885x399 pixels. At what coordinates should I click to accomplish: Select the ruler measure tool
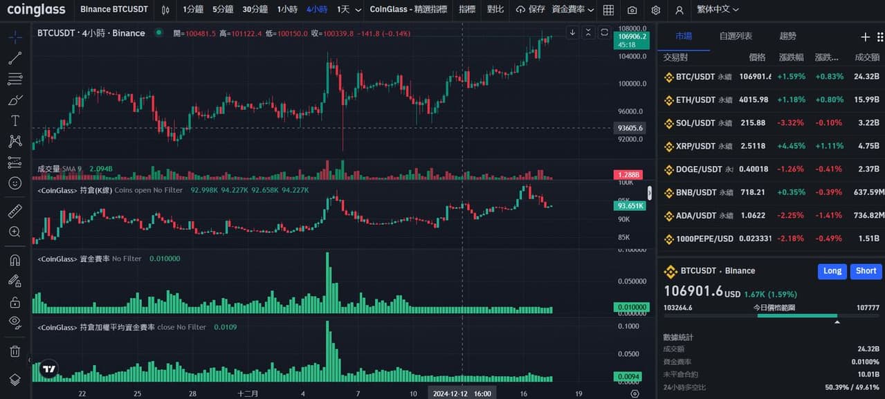click(15, 211)
